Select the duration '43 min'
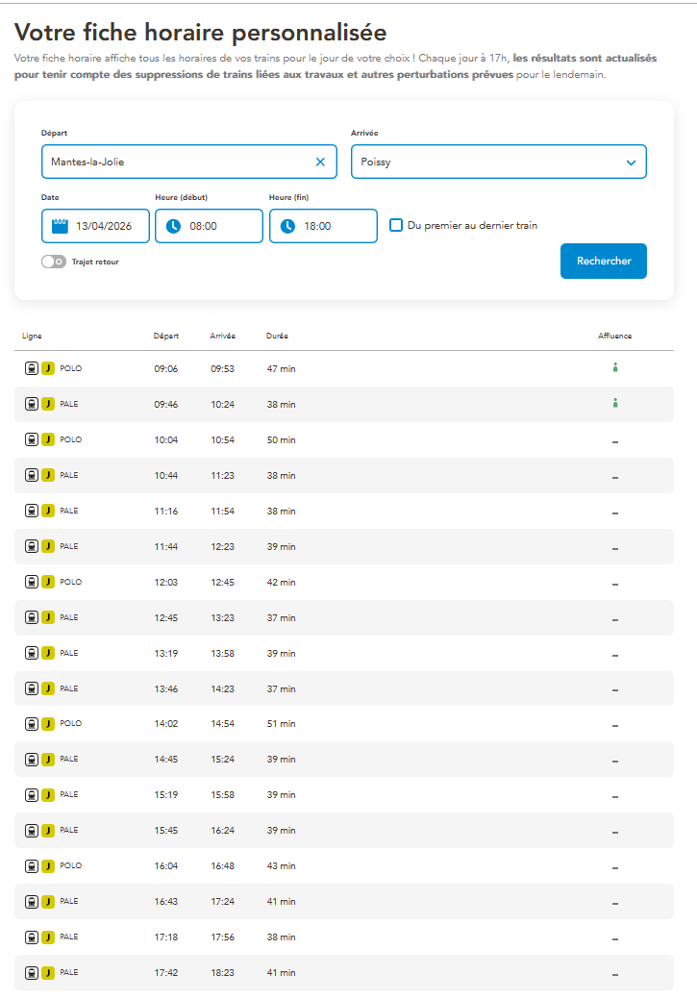The width and height of the screenshot is (697, 1000). pyautogui.click(x=282, y=866)
